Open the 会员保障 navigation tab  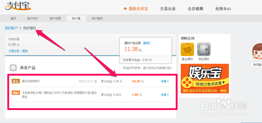click(195, 9)
